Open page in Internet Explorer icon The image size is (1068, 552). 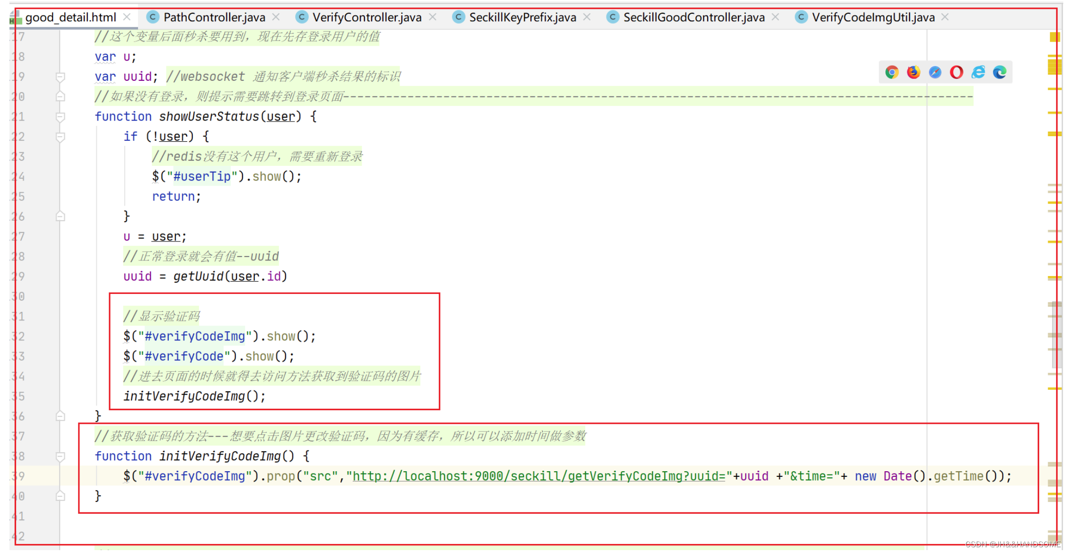pos(978,72)
